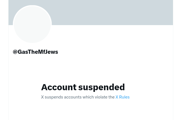The image size is (179, 120).
Task: Open the X Rules link
Action: pos(122,97)
